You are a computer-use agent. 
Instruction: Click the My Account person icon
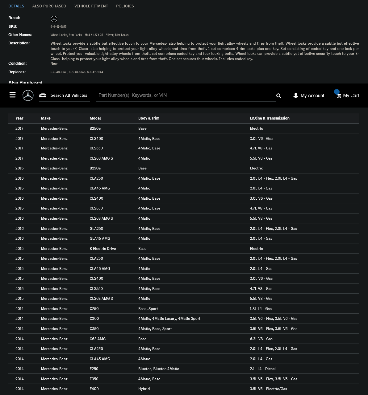click(295, 95)
